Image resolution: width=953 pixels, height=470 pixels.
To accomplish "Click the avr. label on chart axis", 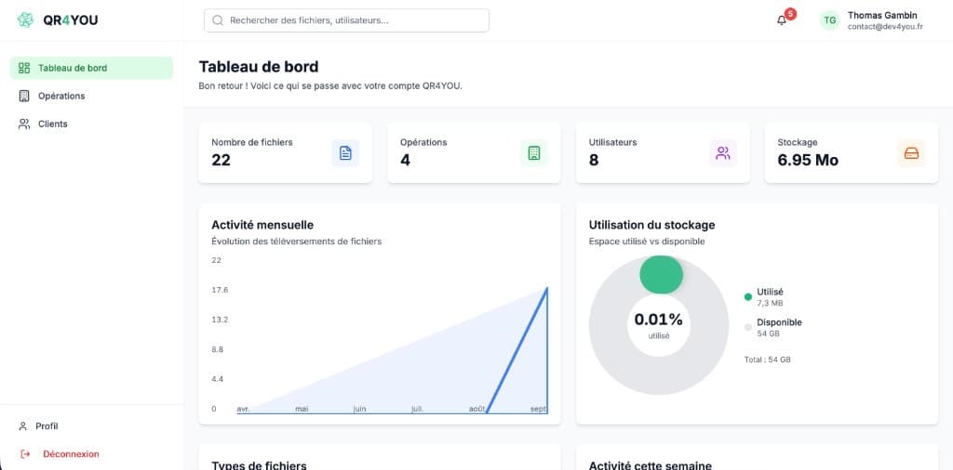I will (243, 409).
